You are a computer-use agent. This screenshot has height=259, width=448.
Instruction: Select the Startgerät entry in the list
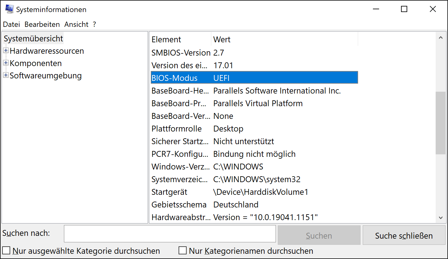(x=253, y=192)
